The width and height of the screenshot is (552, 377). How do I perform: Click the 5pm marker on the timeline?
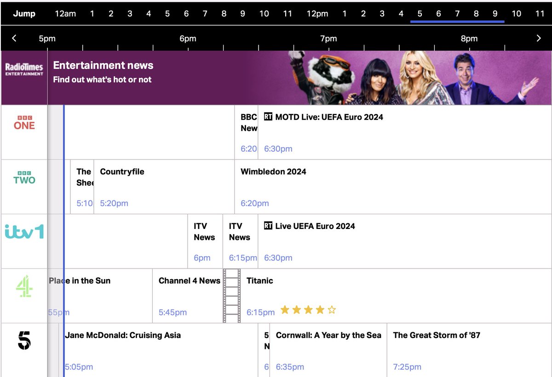(x=47, y=39)
